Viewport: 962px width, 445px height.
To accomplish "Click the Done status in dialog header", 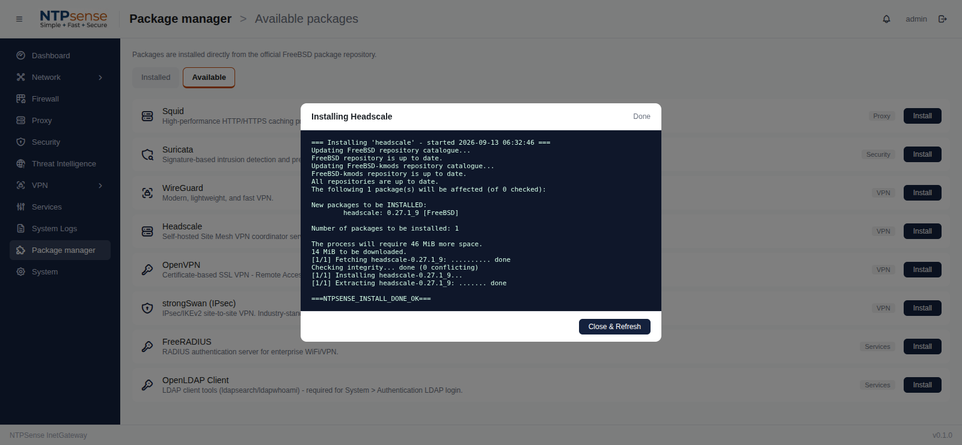I will pos(642,117).
